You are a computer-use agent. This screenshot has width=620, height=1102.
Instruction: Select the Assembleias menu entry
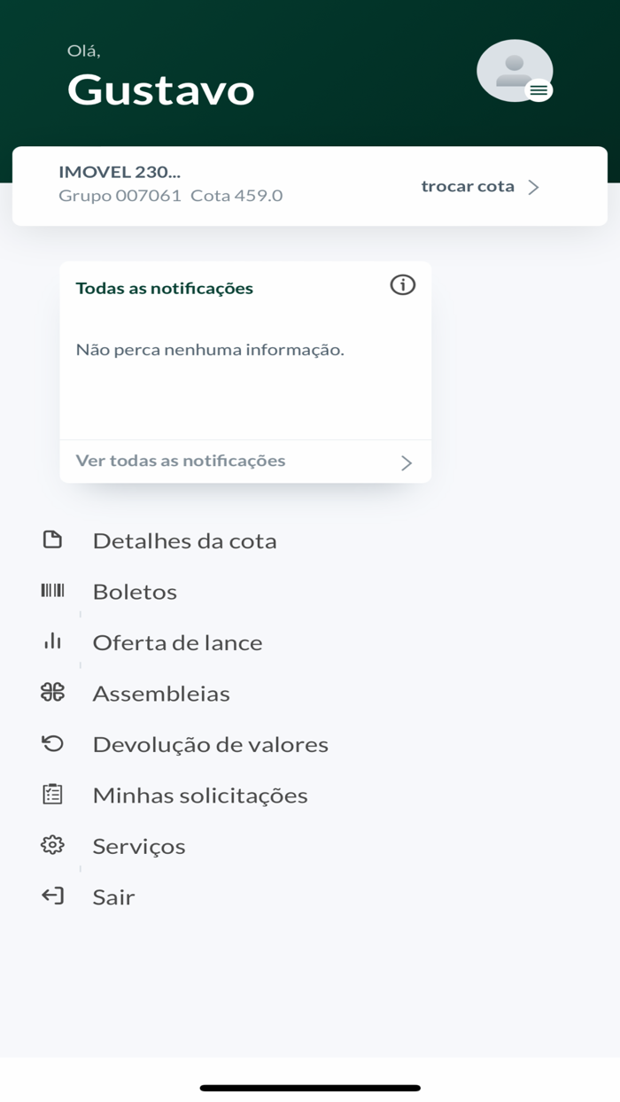click(160, 693)
